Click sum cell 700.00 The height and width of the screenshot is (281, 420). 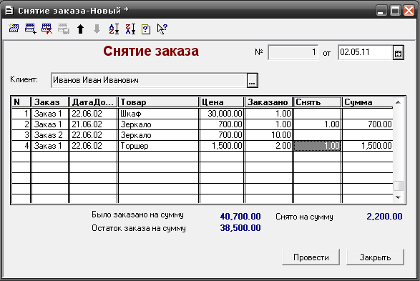[x=368, y=124]
